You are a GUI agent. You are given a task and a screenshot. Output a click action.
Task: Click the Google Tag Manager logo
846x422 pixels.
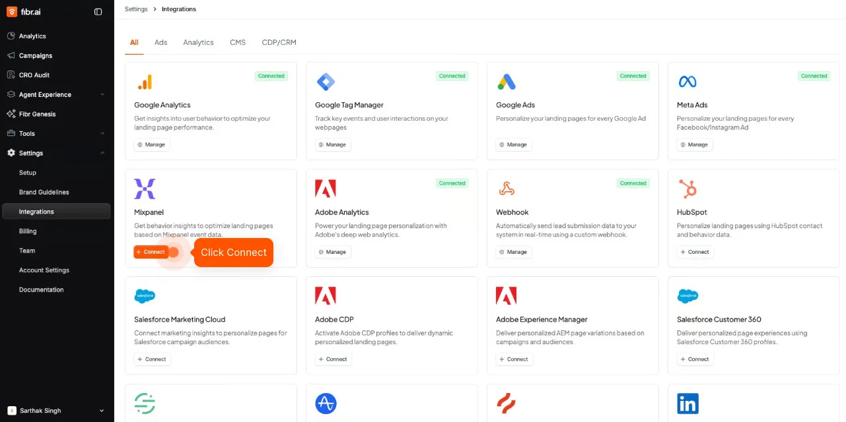click(x=326, y=82)
